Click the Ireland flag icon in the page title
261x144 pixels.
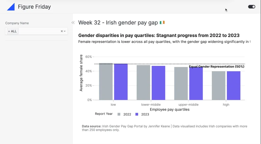162,22
